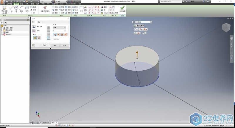Image resolution: width=235 pixels, height=128 pixels.
Task: Open the 3D Model ribbon tab
Action: [9, 4]
